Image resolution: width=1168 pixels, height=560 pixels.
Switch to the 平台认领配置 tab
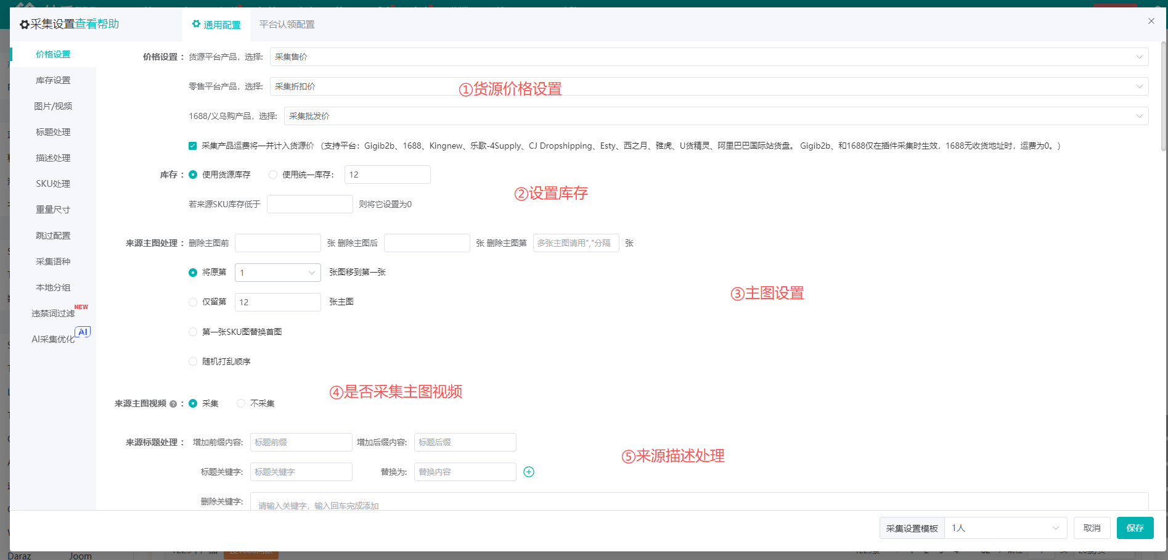pyautogui.click(x=287, y=25)
